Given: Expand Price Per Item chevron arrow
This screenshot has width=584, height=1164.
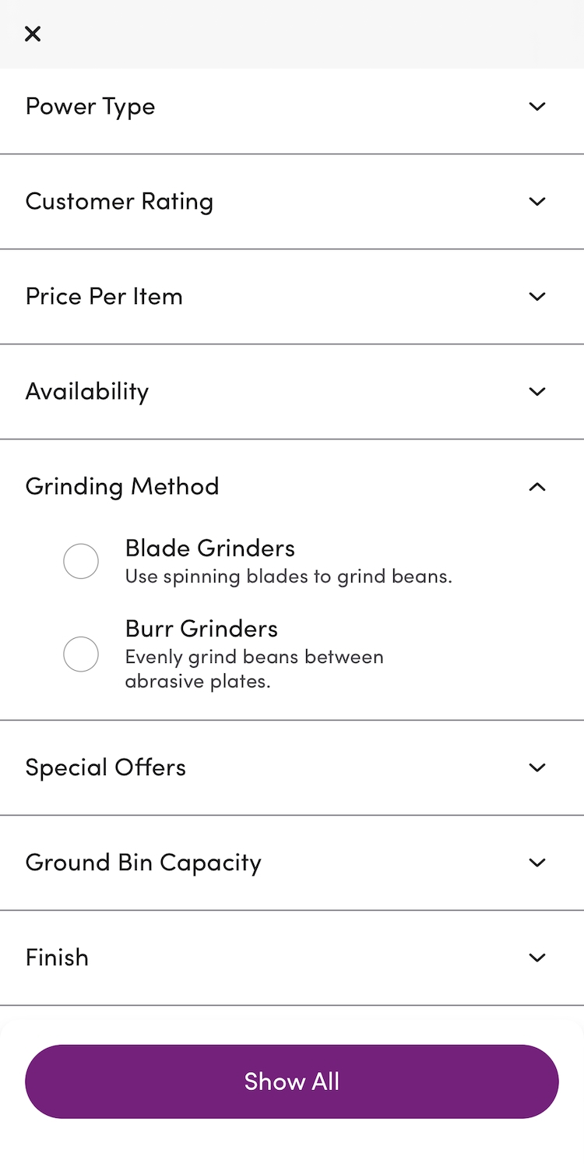Looking at the screenshot, I should 537,297.
